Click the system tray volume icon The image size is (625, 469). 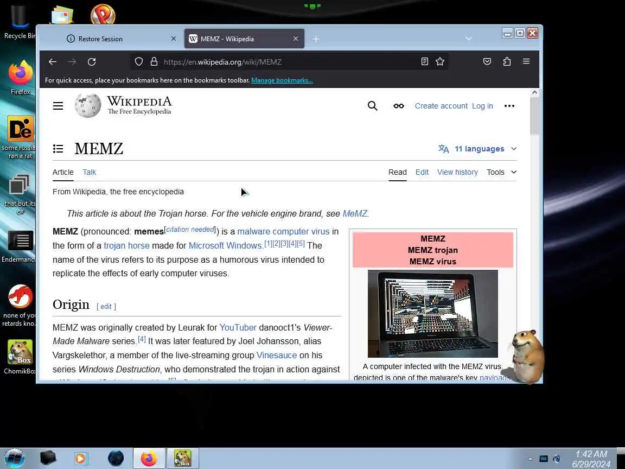(557, 459)
